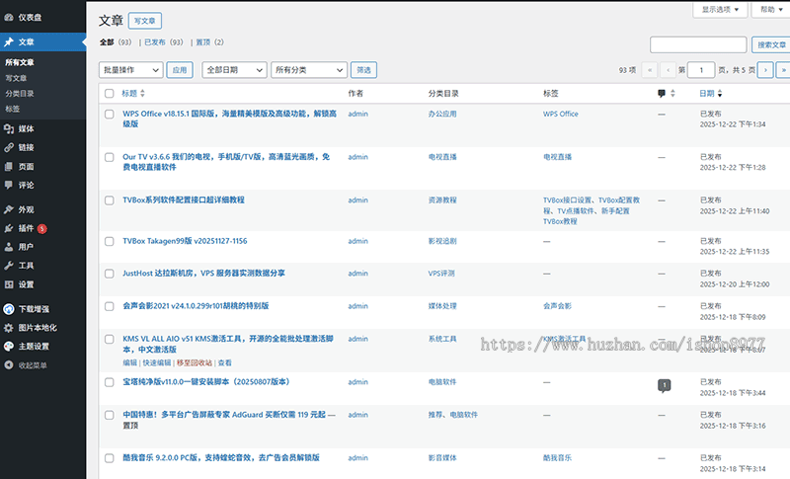Click the 应用 apply button
The height and width of the screenshot is (479, 790).
tap(180, 70)
